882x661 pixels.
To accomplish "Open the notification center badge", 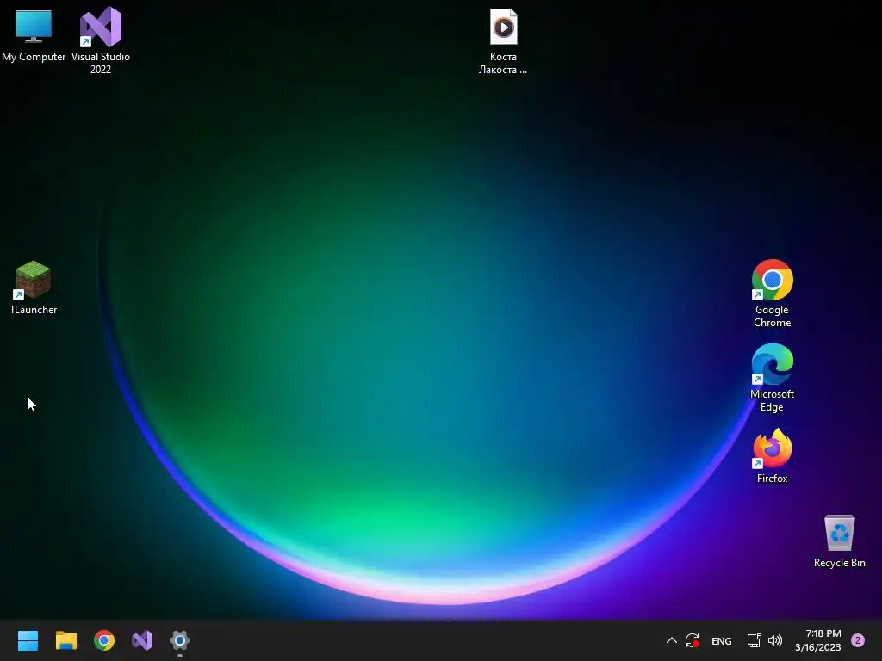I will [x=858, y=640].
